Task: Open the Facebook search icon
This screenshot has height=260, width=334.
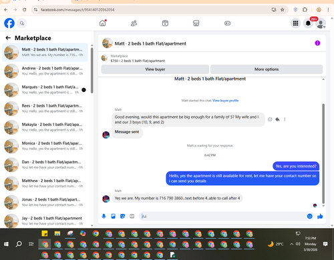Action: click(22, 23)
